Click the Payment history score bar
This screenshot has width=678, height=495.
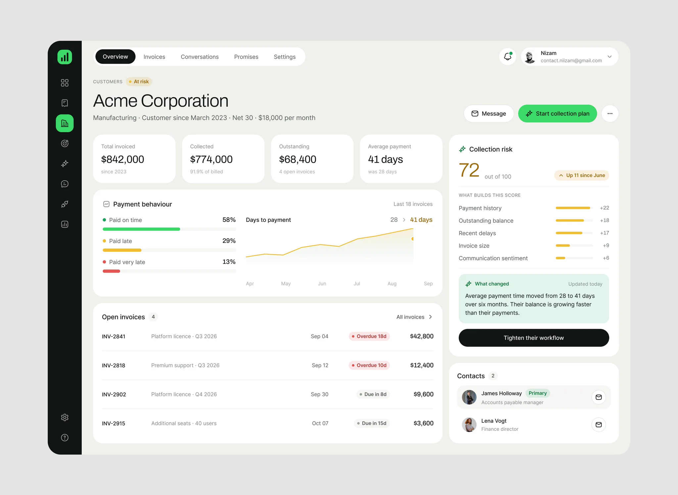[x=574, y=208]
